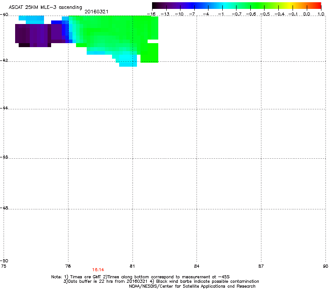Click the longitude axis label 84
Image resolution: width=329 pixels, height=289 pixels.
(x=197, y=266)
